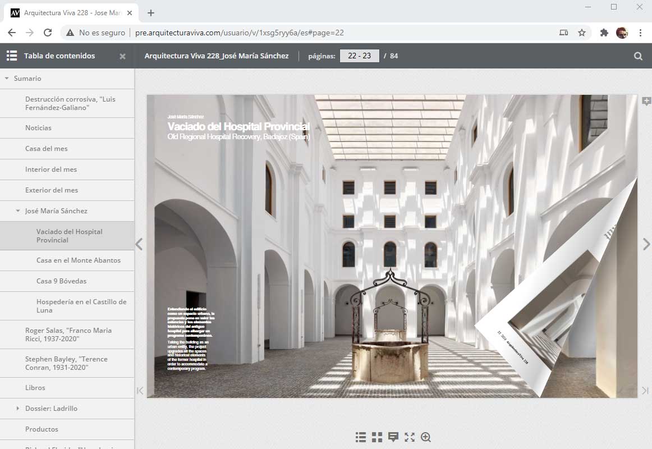Viewport: 652px width, 449px height.
Task: Open Casa en el Monte Abantos
Action: coord(79,260)
